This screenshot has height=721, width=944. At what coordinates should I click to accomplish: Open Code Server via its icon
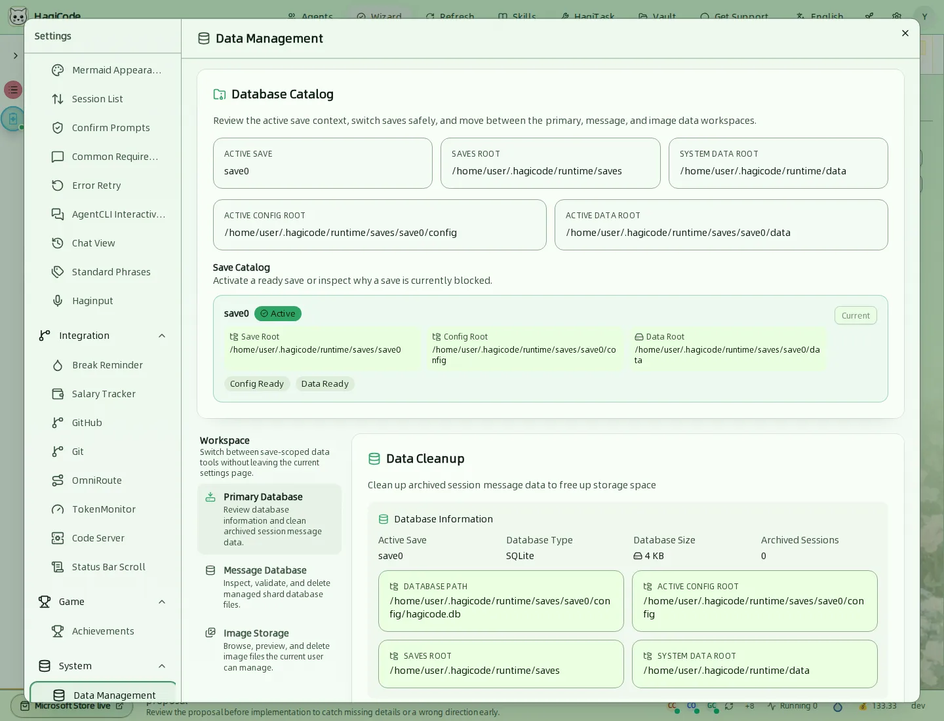coord(58,538)
